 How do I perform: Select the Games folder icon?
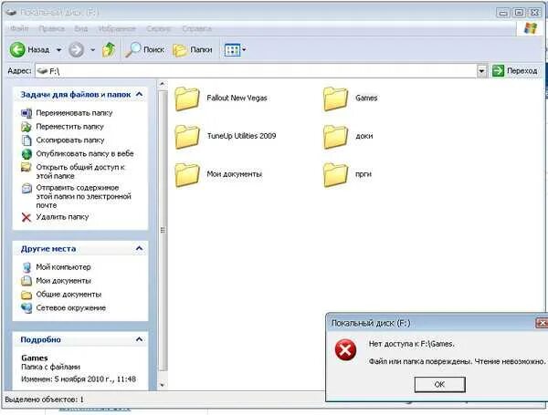(335, 99)
